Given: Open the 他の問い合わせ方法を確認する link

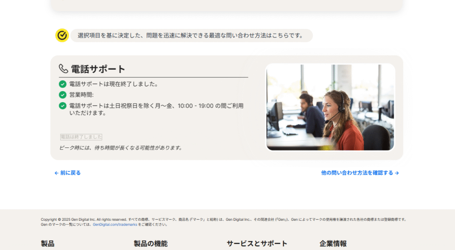Looking at the screenshot, I should (357, 173).
